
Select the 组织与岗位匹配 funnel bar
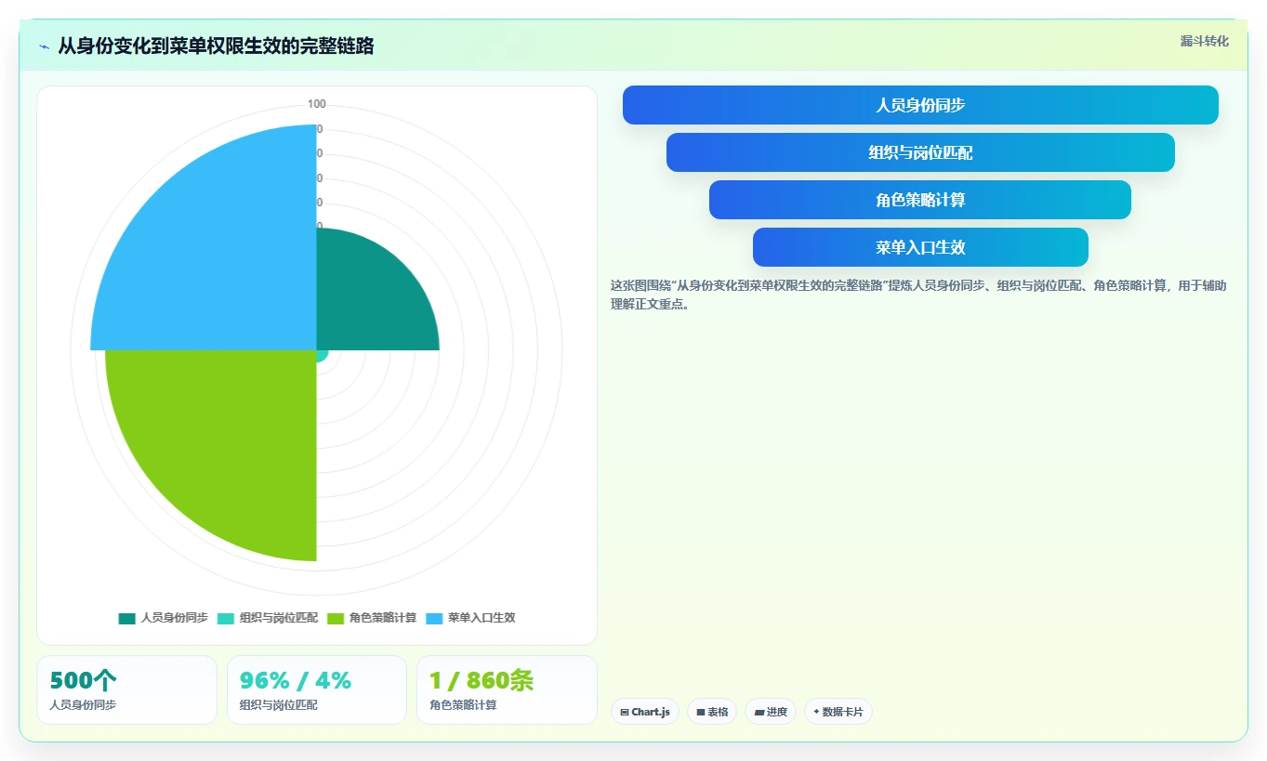coord(920,152)
